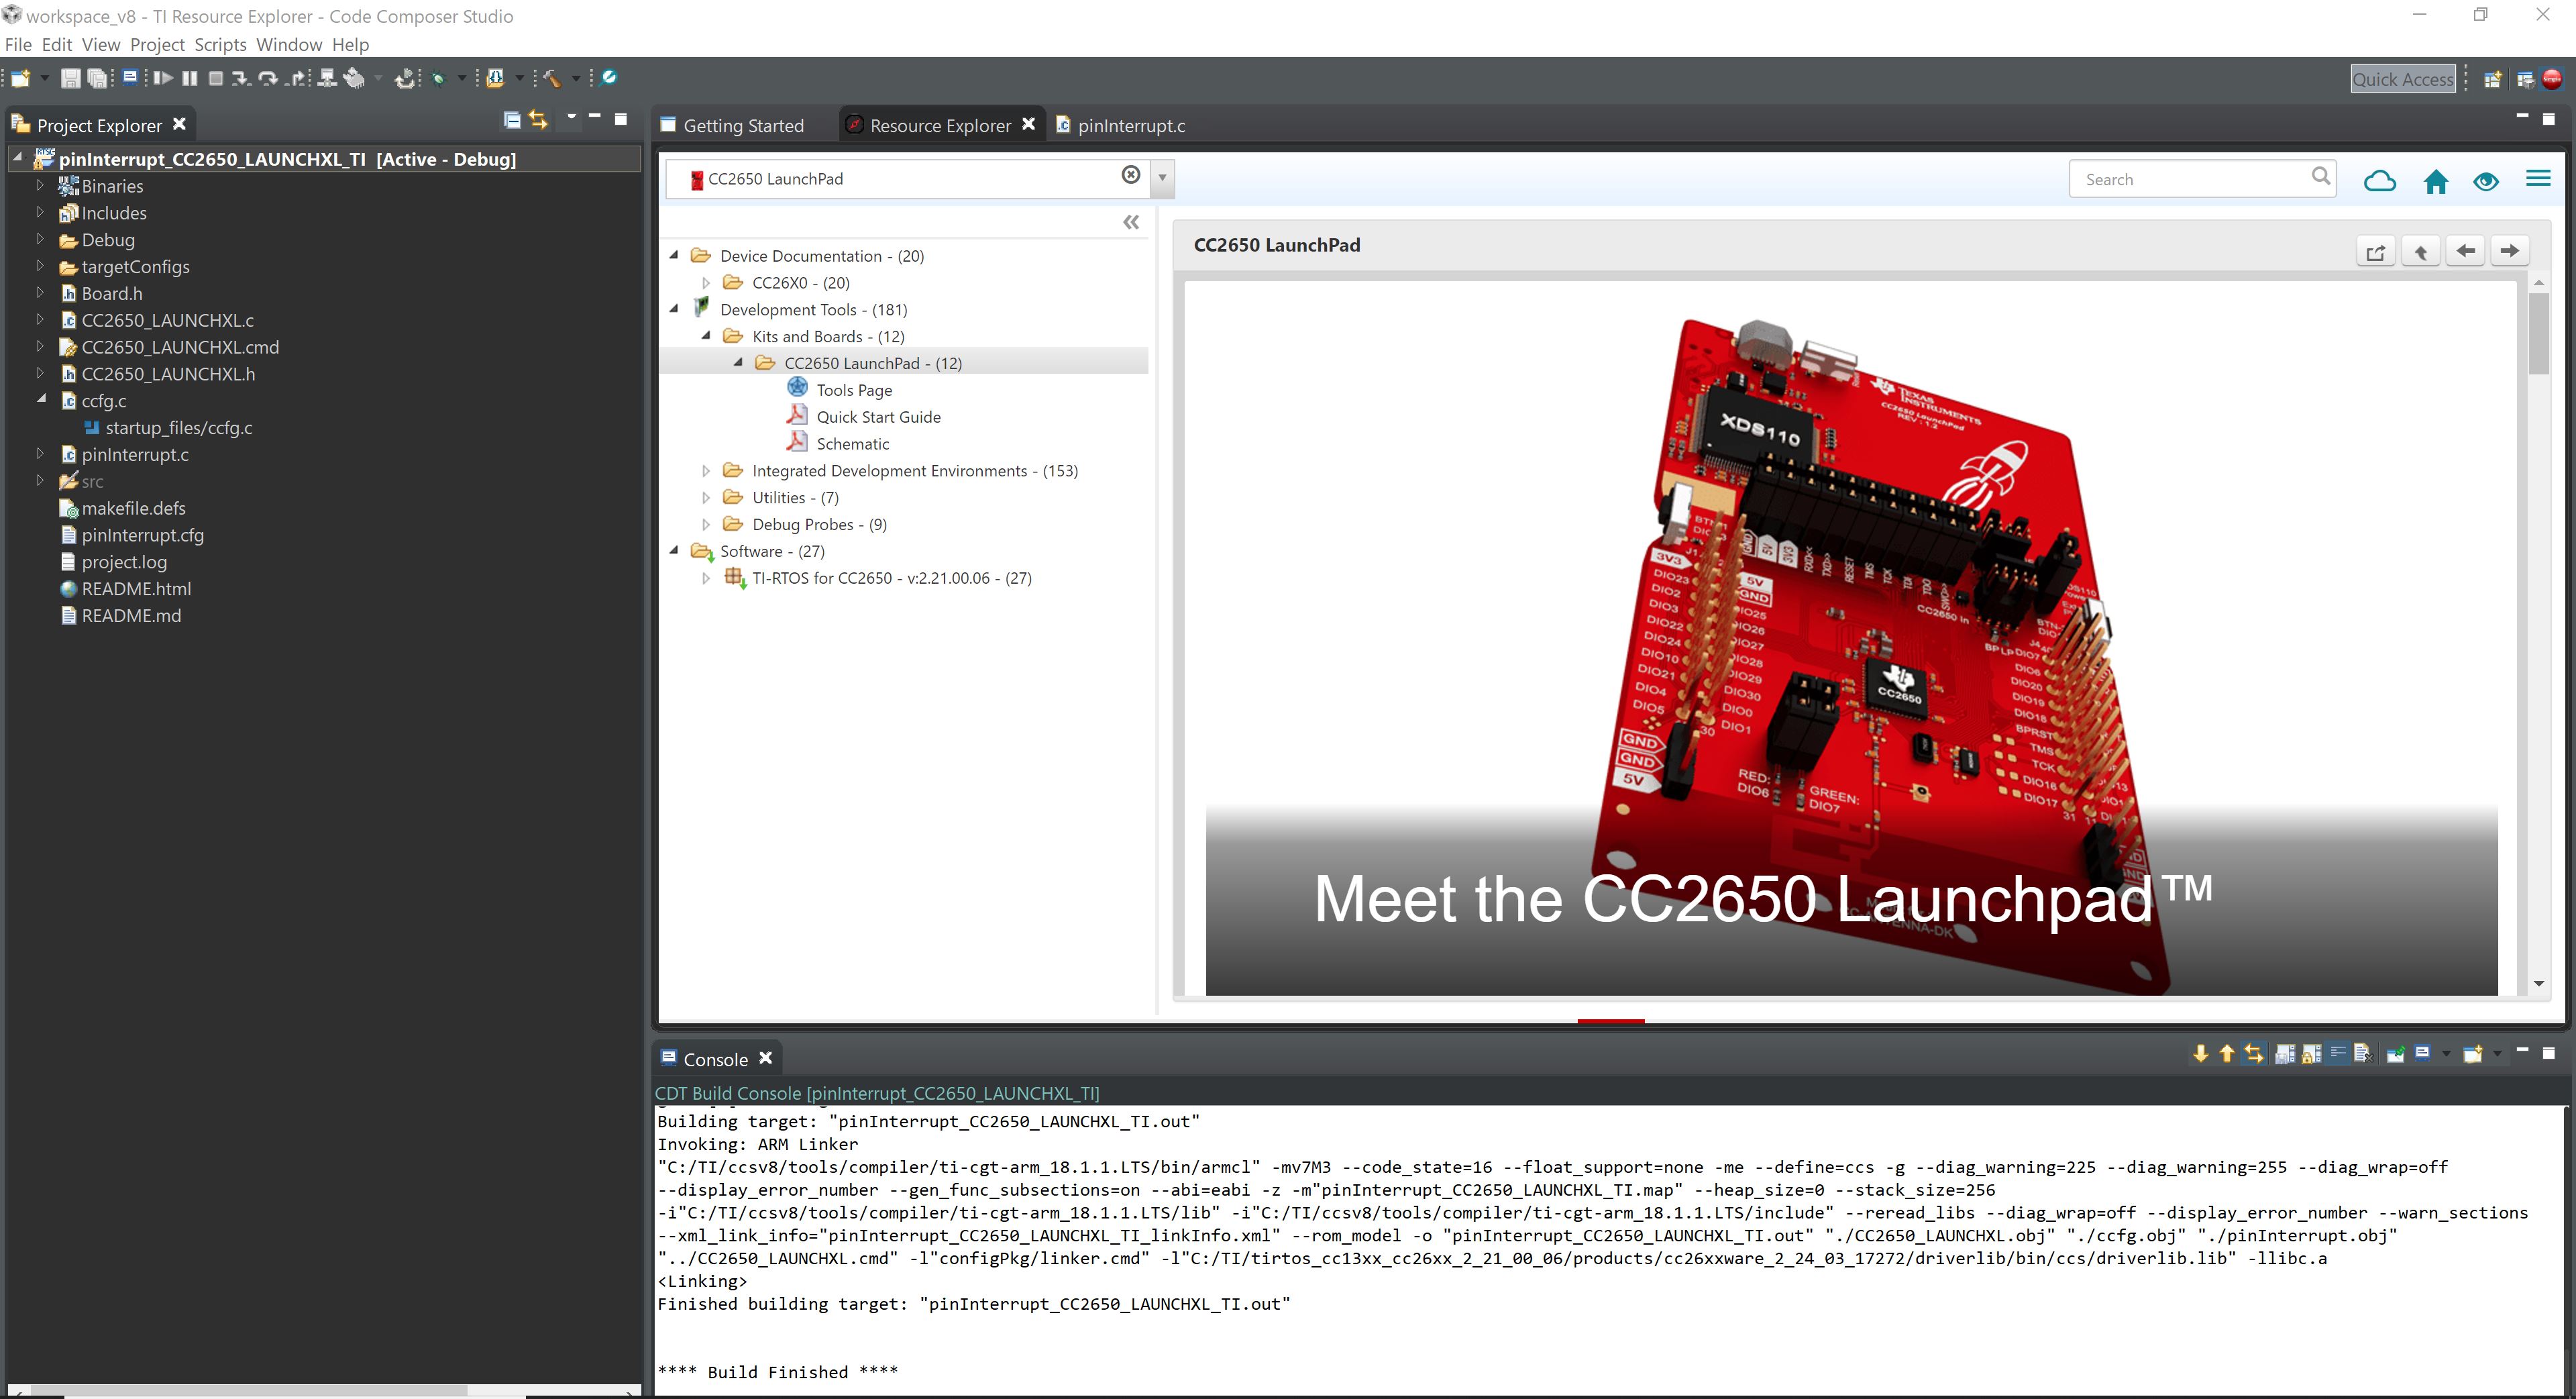
Task: Click the Save All toolbar icon
Action: pos(97,78)
